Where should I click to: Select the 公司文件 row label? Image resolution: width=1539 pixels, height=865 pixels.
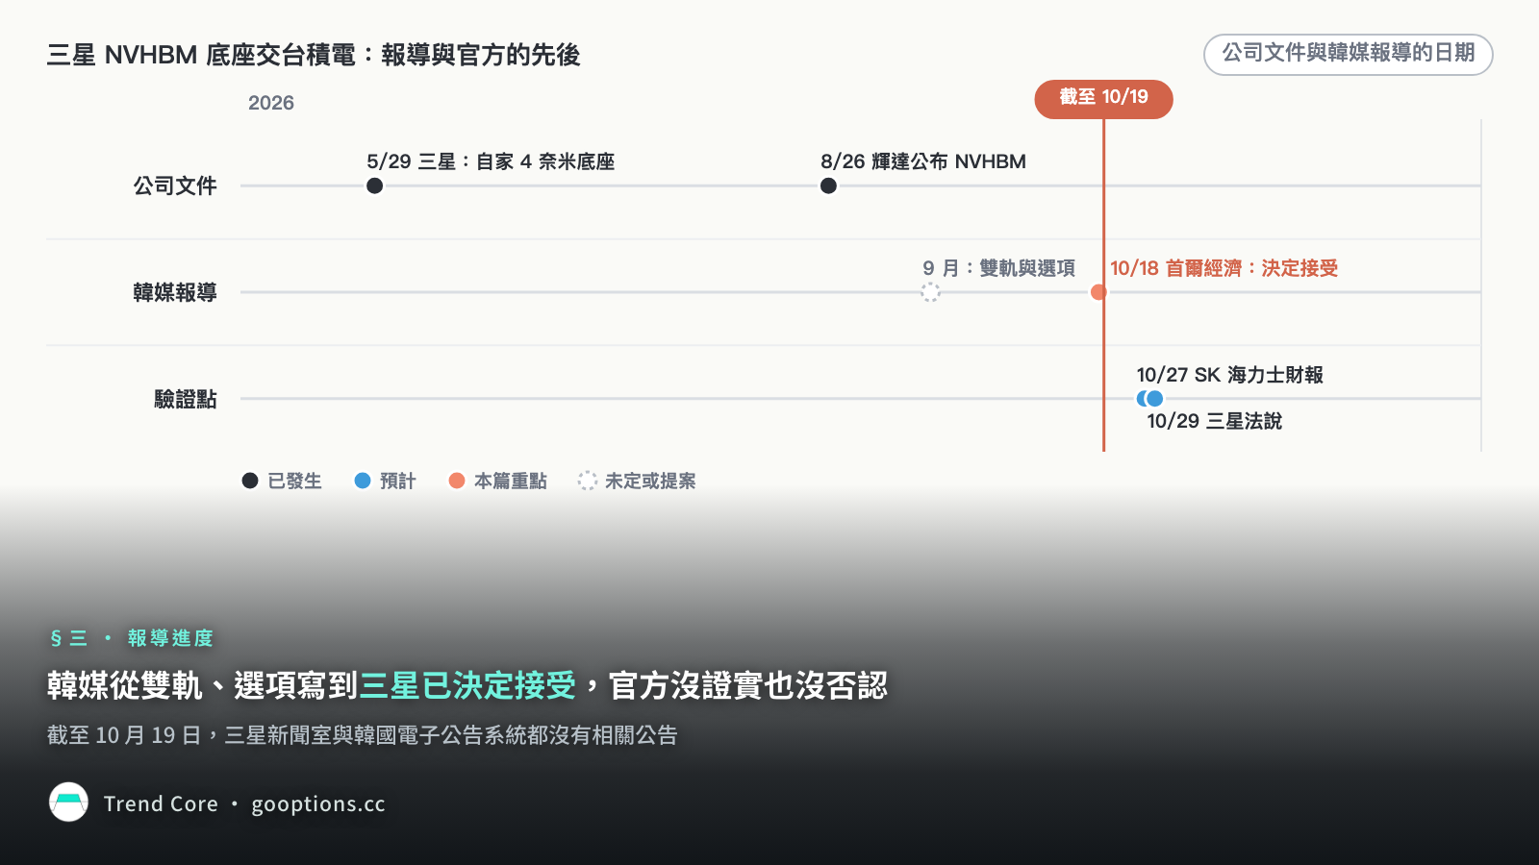[x=175, y=185]
